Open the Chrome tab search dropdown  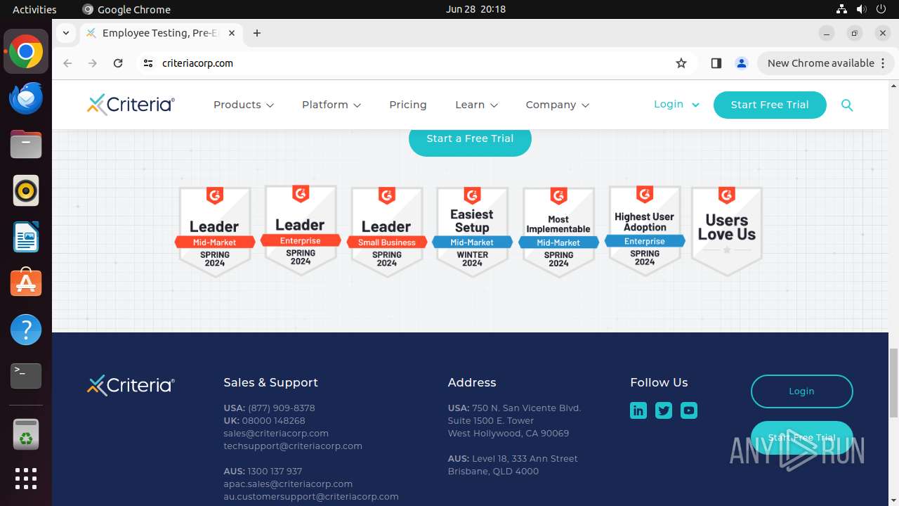pos(65,33)
